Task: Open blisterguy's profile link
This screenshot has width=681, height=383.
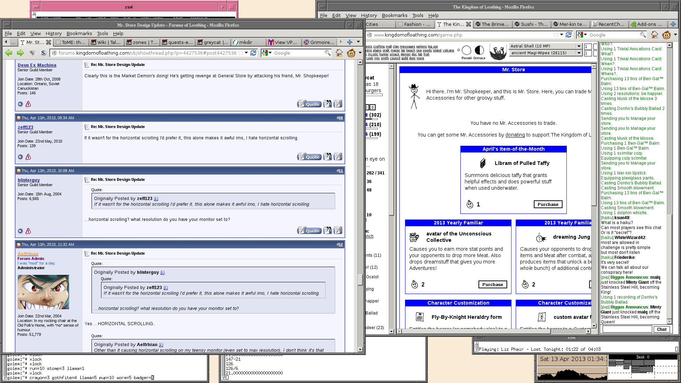Action: click(29, 180)
